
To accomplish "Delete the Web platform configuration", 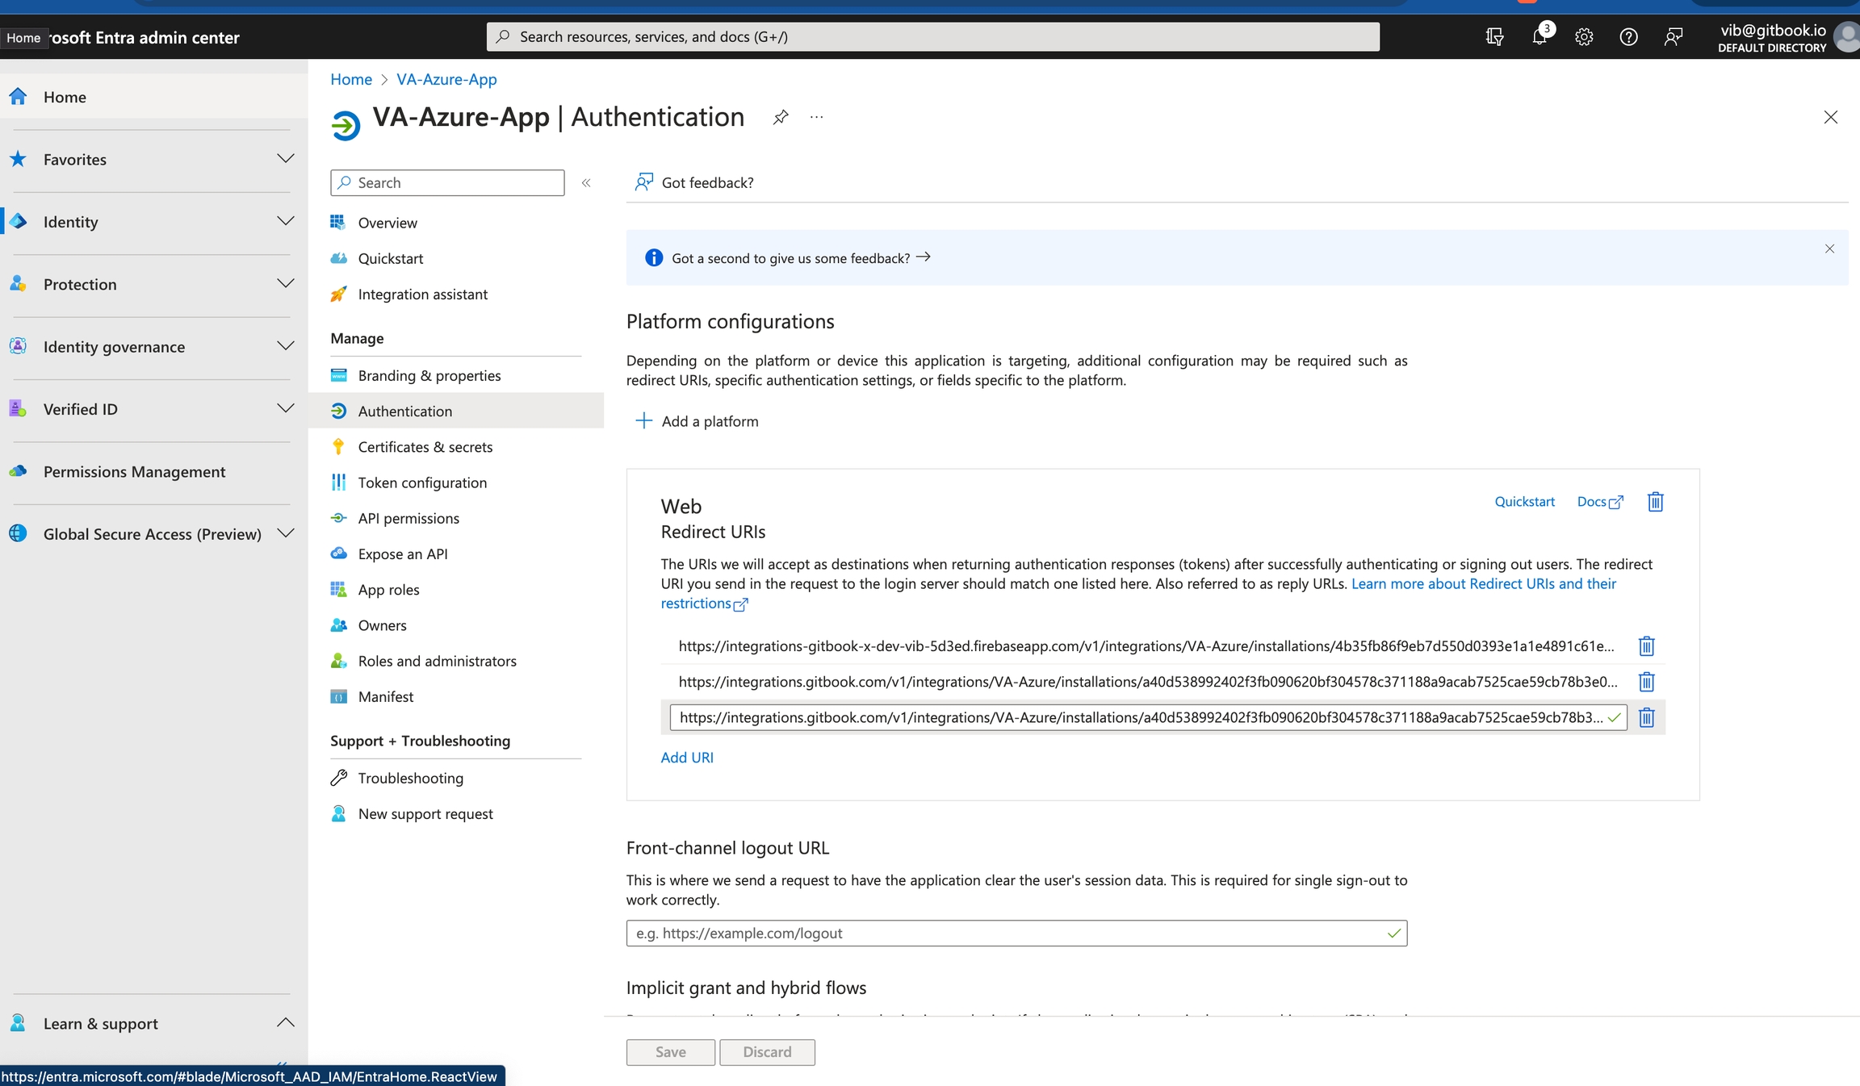I will 1655,502.
